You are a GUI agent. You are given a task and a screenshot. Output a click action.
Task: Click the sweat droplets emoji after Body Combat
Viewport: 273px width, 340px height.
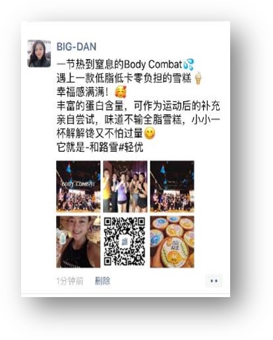pyautogui.click(x=189, y=64)
